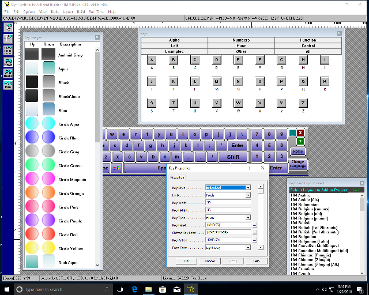Show the Function keys category
Image resolution: width=369 pixels, height=295 pixels.
tap(308, 40)
